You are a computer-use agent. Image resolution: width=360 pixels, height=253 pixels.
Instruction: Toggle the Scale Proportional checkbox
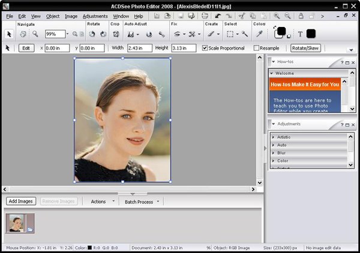pos(205,48)
